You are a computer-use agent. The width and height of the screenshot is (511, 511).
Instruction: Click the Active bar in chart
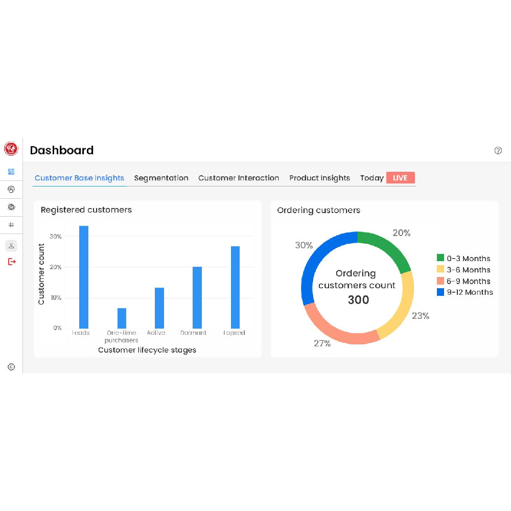[x=159, y=308]
